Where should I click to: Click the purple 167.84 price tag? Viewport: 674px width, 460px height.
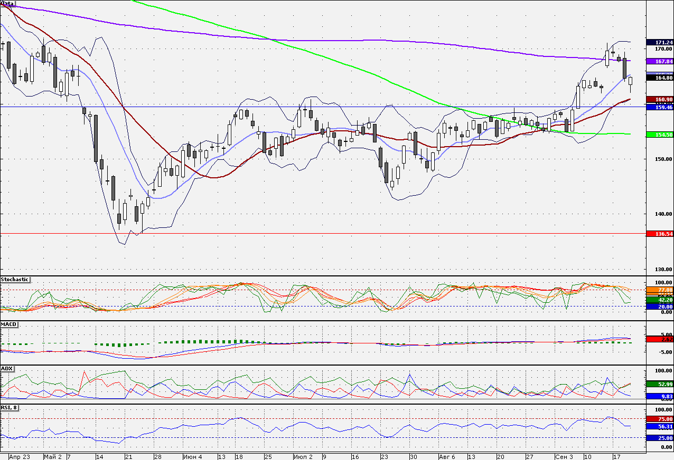[x=660, y=61]
